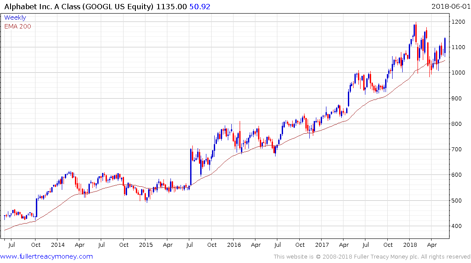The image size is (471, 263).
Task: Click the 500 price axis label
Action: [457, 200]
